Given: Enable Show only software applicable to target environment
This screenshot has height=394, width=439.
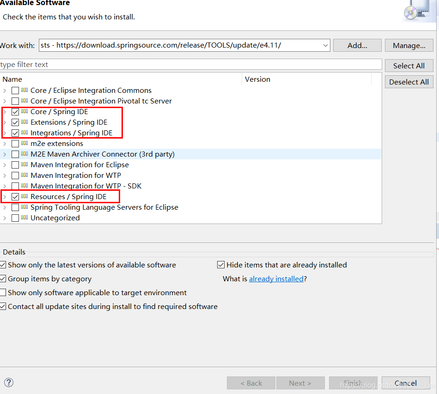Looking at the screenshot, I should [x=2, y=292].
